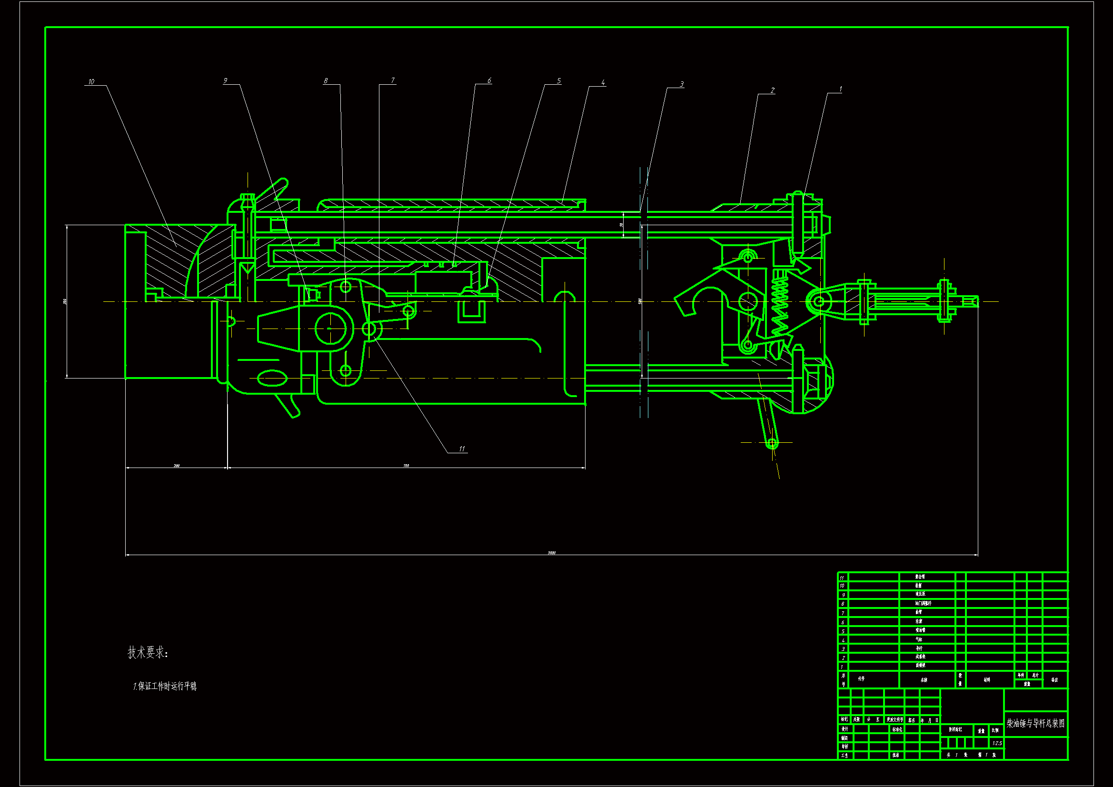Screen dimensions: 1113x787
Task: Select row 8 油门 entry in parts list
Action: click(x=923, y=603)
